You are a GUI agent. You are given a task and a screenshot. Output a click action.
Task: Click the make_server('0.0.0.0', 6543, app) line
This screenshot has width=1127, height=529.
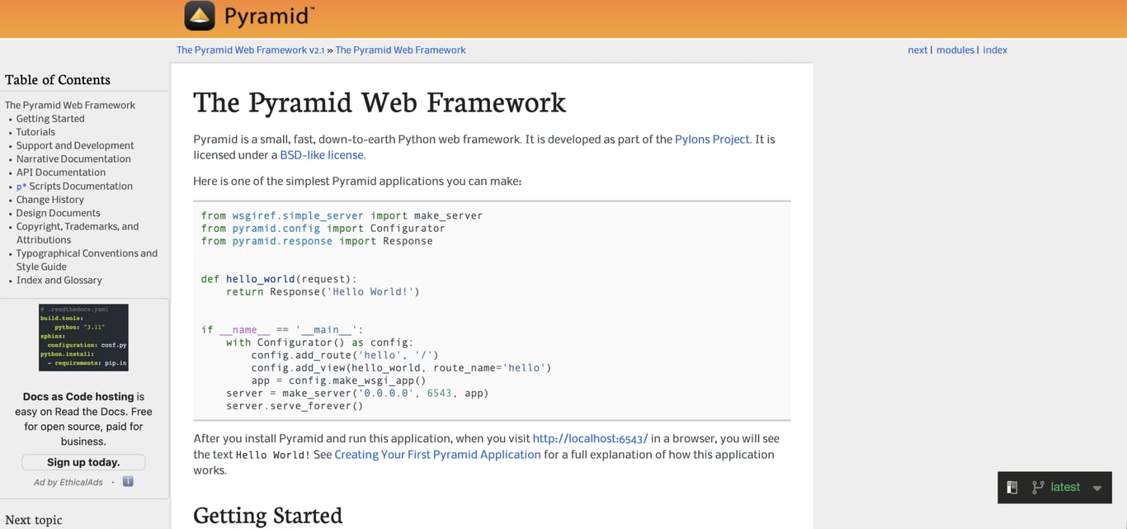point(357,394)
